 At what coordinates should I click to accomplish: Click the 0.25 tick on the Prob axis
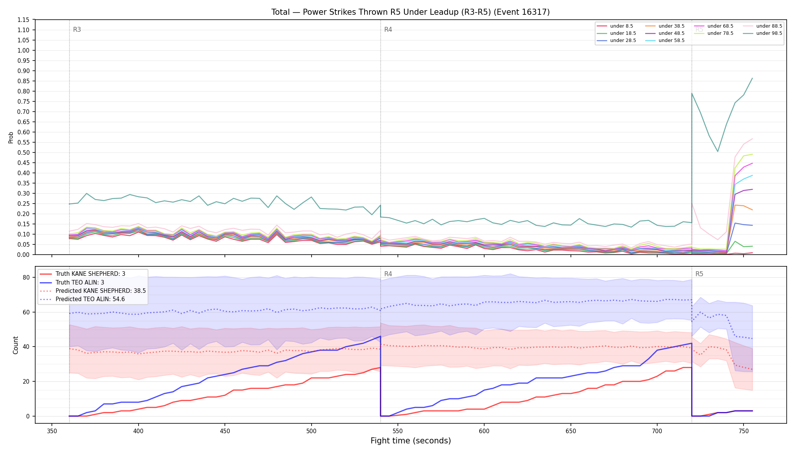pos(23,204)
